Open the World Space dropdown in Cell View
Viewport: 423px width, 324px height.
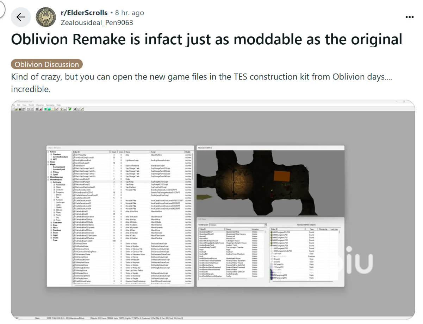click(x=265, y=225)
